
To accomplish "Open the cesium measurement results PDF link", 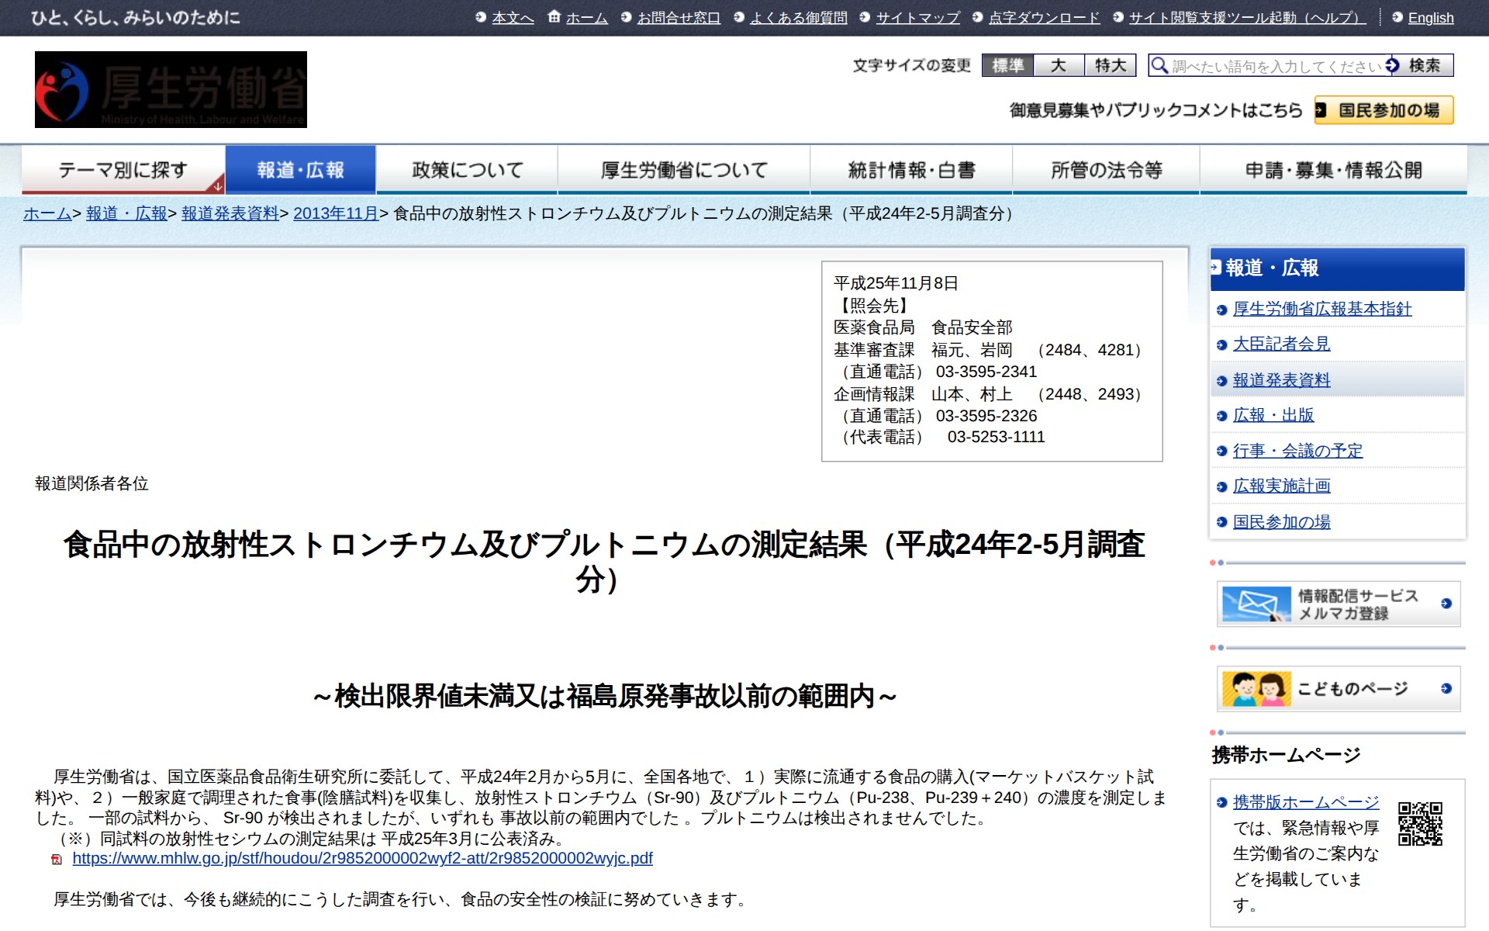I will [x=361, y=859].
